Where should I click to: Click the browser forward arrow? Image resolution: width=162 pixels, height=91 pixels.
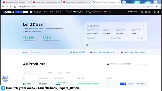(x=7, y=7)
